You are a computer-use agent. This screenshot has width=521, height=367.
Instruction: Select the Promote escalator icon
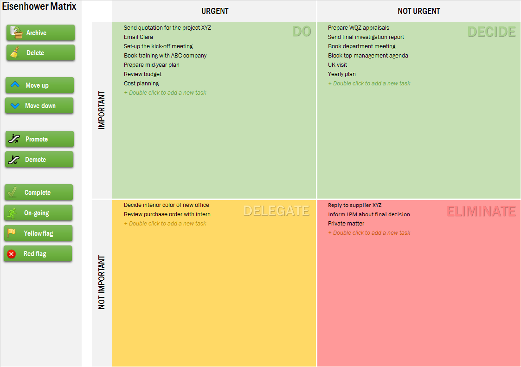tap(14, 139)
